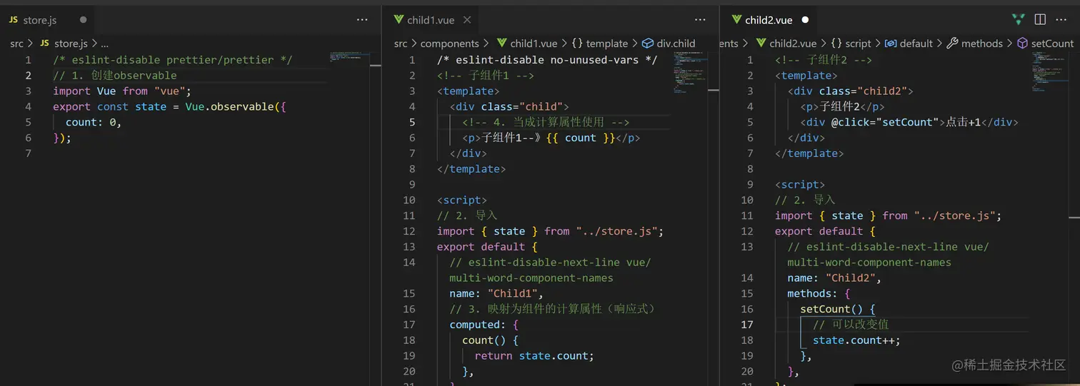Click the green Vue icon beside split editor
1080x386 pixels.
(x=1018, y=20)
